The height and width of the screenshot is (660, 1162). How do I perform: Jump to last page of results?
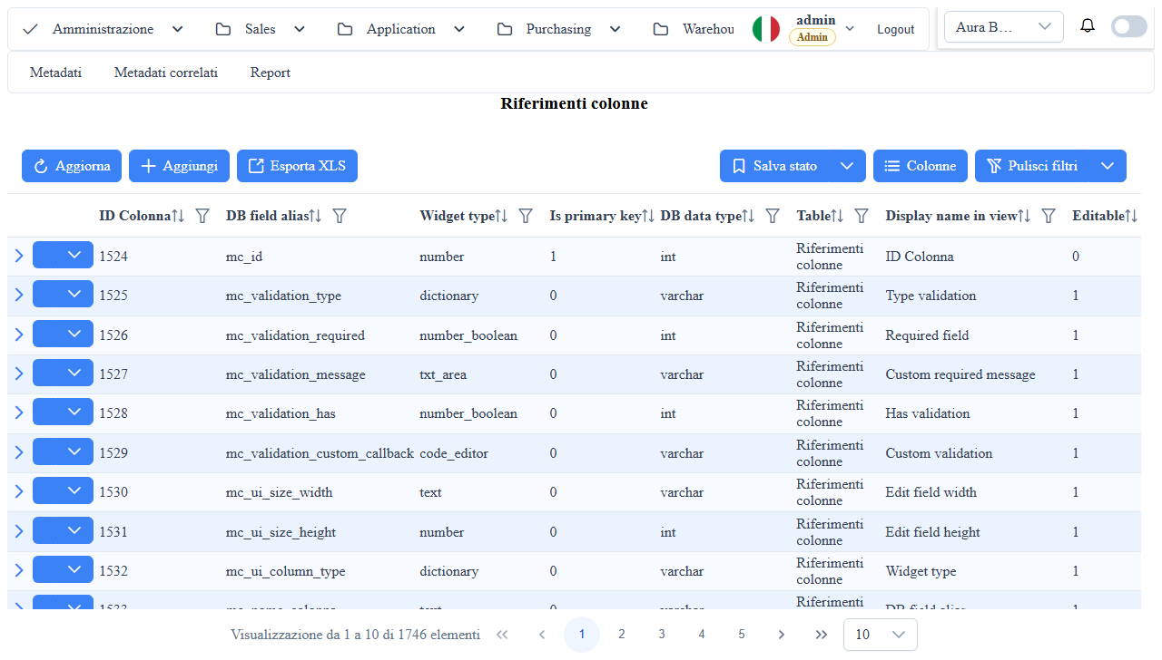[x=822, y=635]
